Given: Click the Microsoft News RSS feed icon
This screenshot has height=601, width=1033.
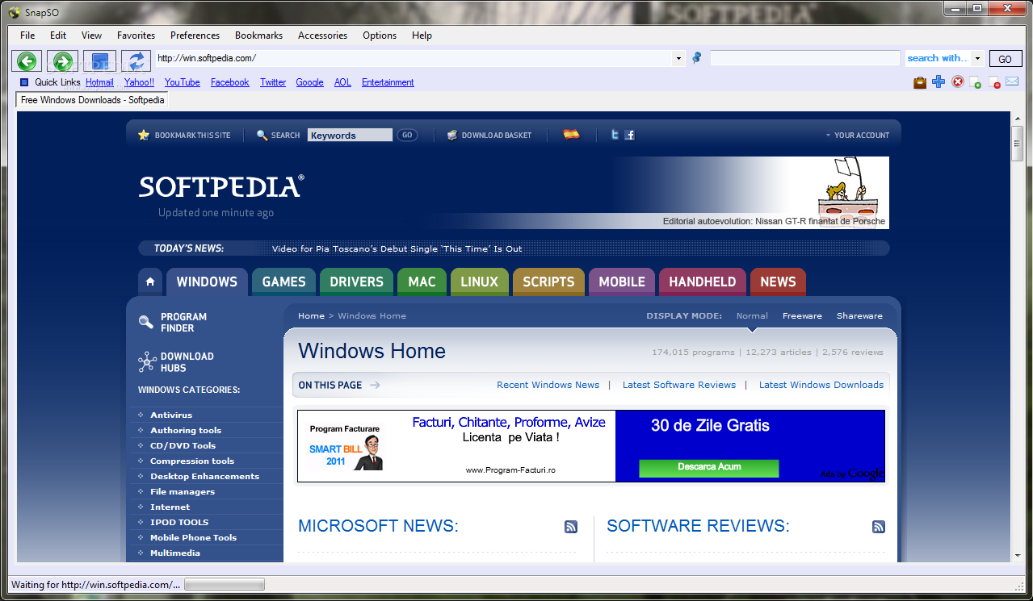Looking at the screenshot, I should 571,527.
